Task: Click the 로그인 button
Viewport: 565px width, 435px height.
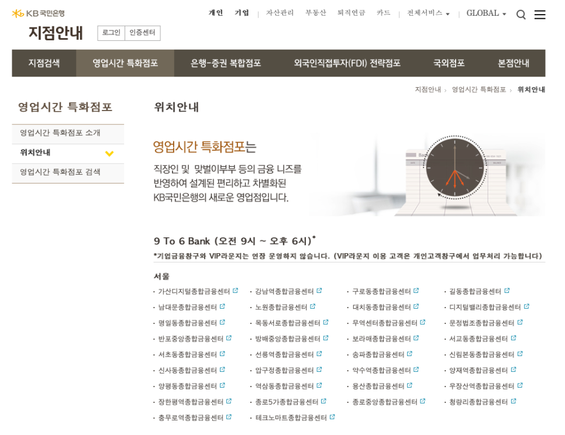Action: tap(111, 33)
